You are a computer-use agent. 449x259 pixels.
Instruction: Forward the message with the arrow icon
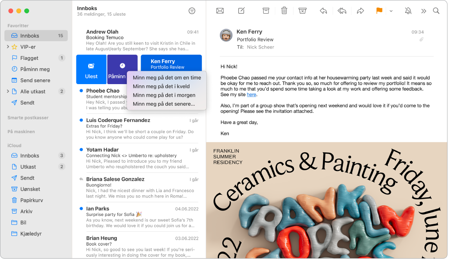pyautogui.click(x=360, y=11)
